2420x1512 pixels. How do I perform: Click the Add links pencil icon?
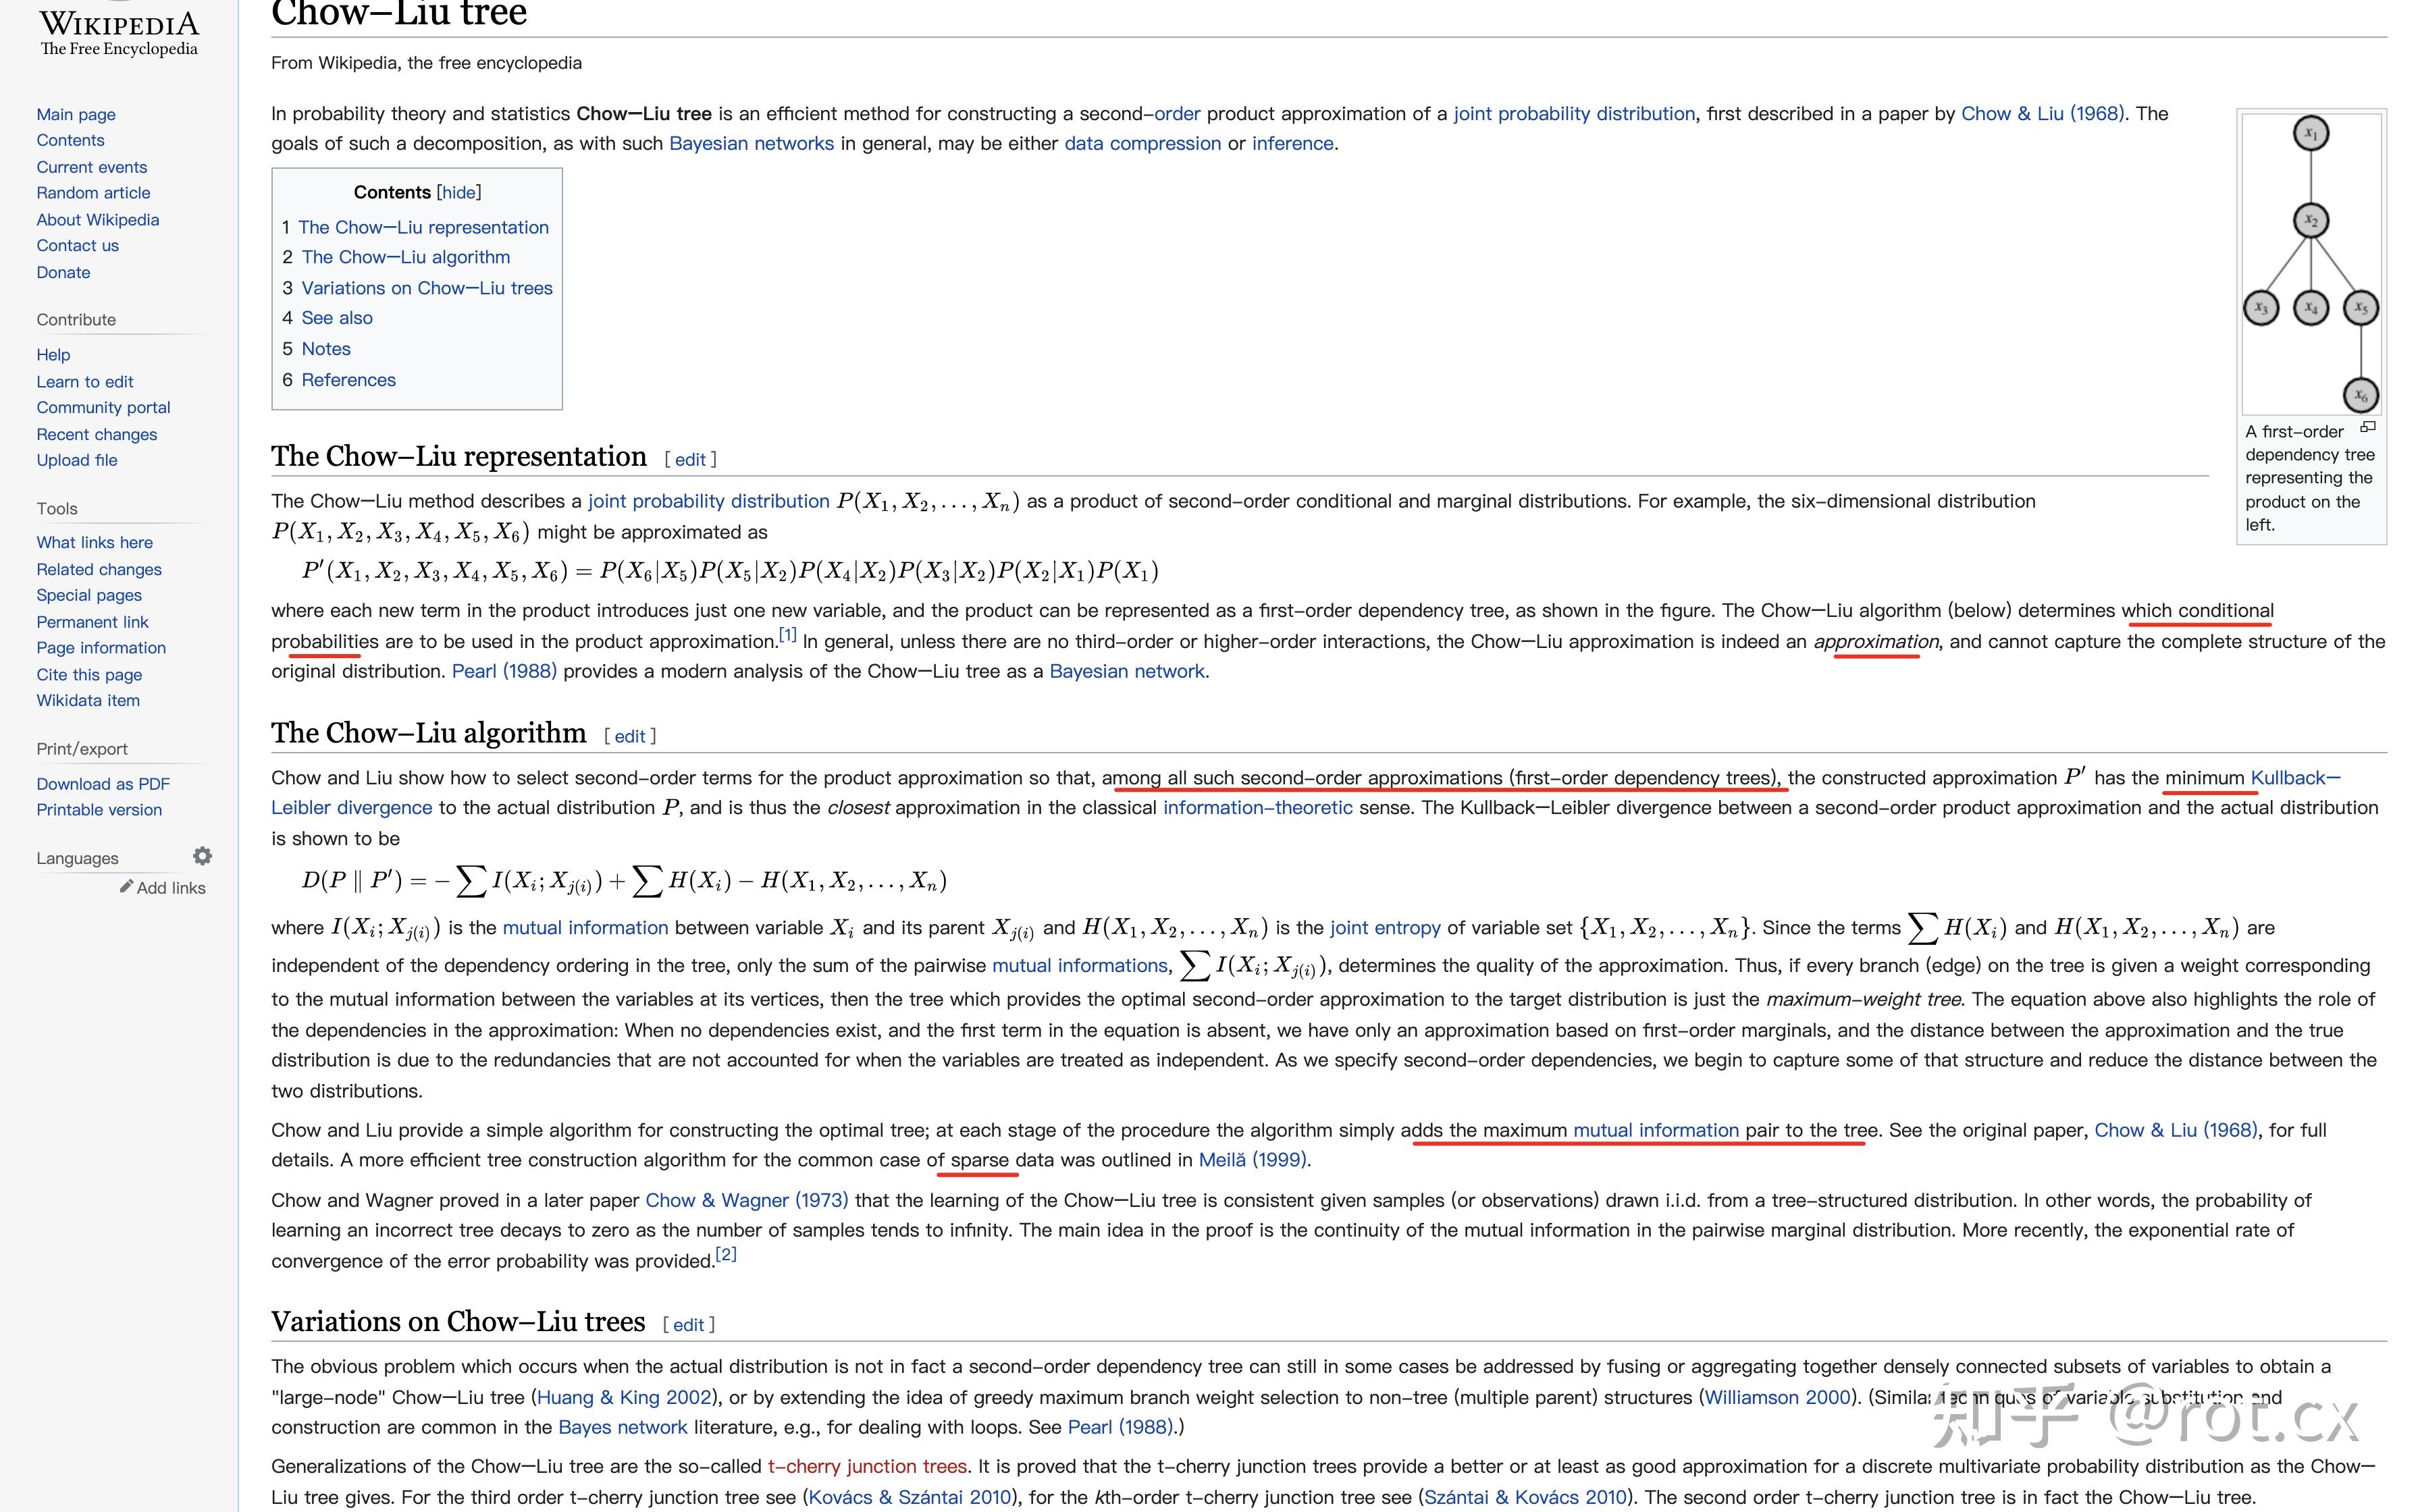click(127, 887)
